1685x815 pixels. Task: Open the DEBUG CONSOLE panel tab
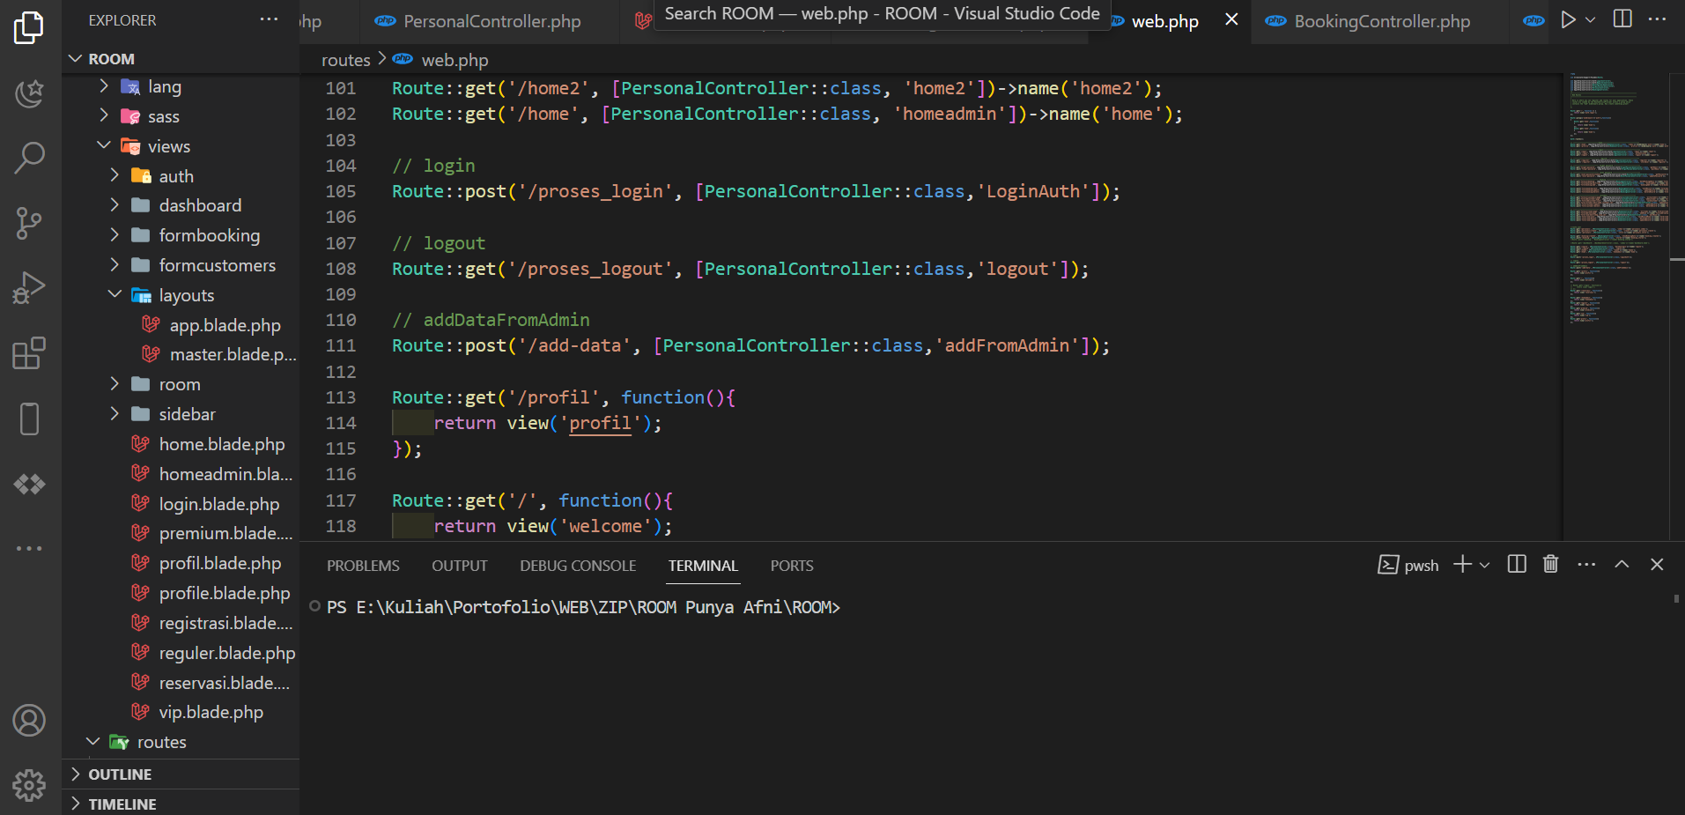point(578,566)
